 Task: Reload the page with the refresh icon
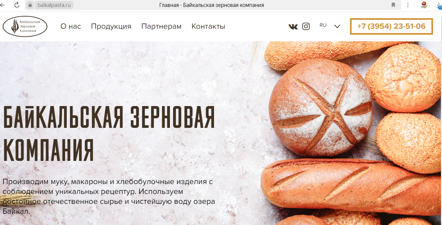click(x=17, y=5)
